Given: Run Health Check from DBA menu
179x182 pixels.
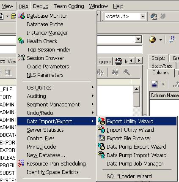Looking at the screenshot, I should (x=57, y=41).
